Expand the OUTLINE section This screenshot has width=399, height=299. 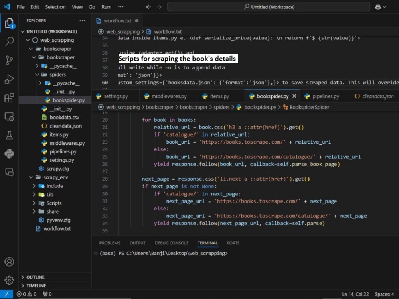[x=55, y=277]
